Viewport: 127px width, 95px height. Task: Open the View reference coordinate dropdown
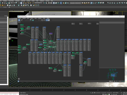[x=13, y=3]
